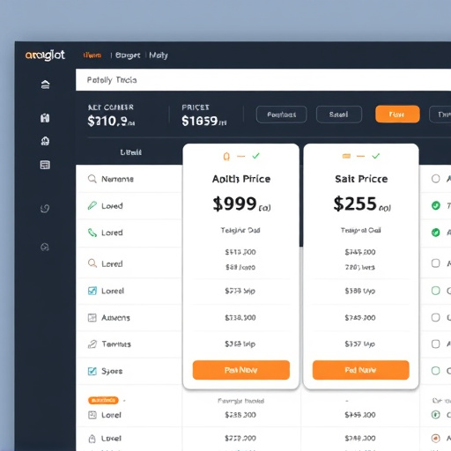The height and width of the screenshot is (451, 451).
Task: Click Pai Now on Aolth Price card
Action: tap(241, 370)
